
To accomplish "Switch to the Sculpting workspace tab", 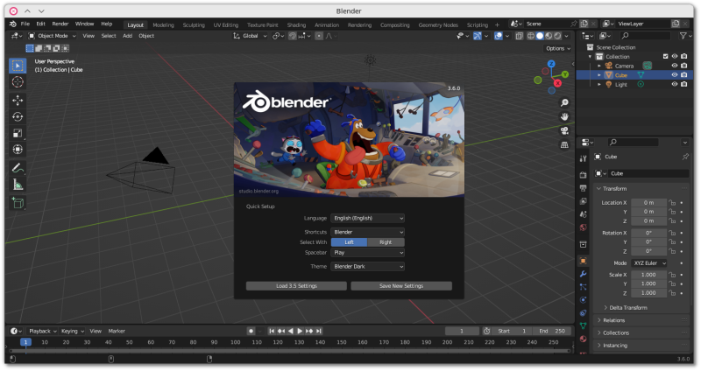I will 194,25.
